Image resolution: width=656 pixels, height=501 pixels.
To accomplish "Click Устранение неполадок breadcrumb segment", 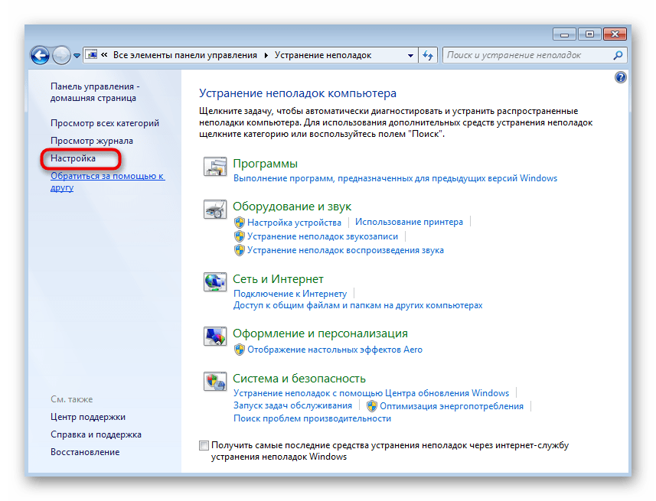I will (x=323, y=55).
